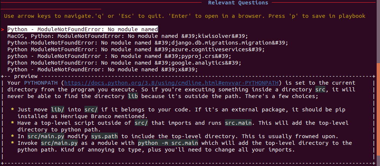Click the Relevant Questions title
Image resolution: width=380 pixels, height=166 pixels.
point(238,3)
